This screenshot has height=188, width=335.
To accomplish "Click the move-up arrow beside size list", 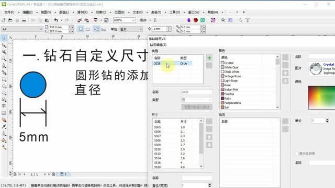I will (209, 137).
